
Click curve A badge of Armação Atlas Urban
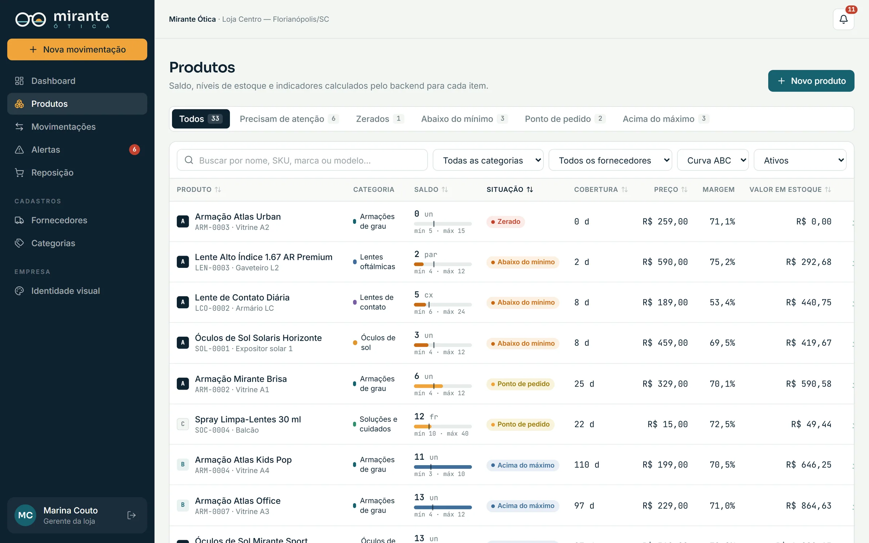point(183,221)
